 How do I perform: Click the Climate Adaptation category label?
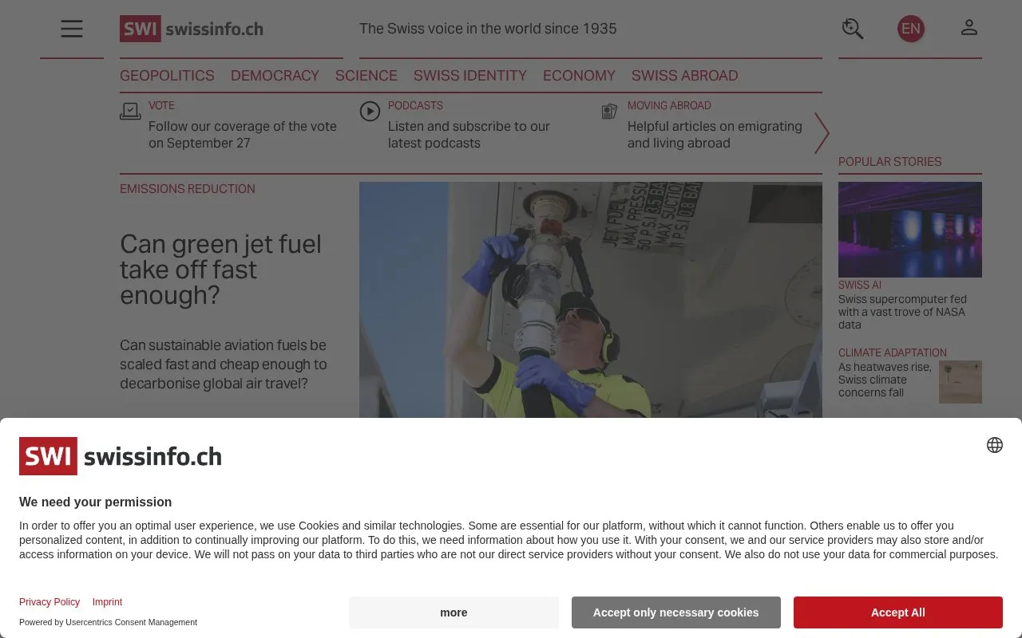(x=893, y=352)
